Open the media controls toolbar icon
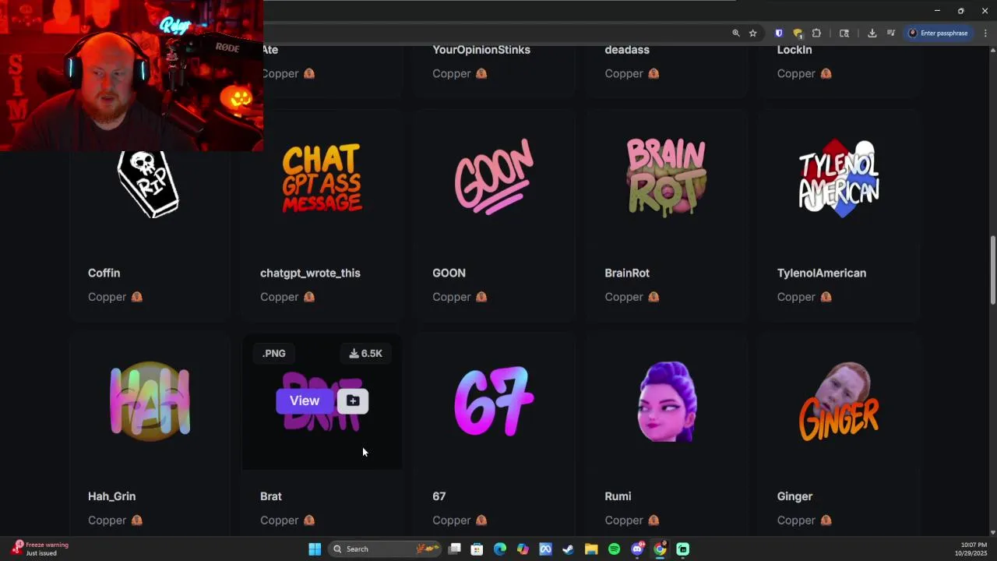Image resolution: width=997 pixels, height=561 pixels. [x=890, y=33]
